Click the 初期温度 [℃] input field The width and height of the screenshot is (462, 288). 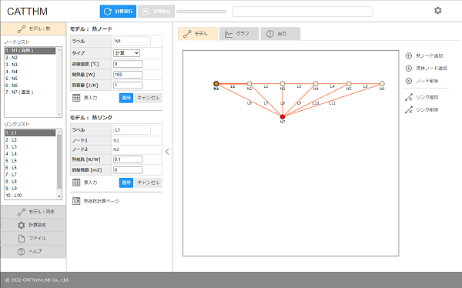click(128, 64)
